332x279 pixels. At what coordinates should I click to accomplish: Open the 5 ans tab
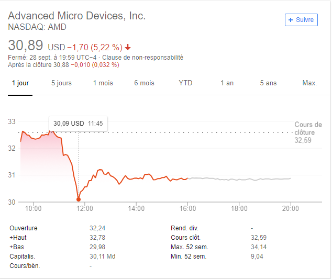click(268, 83)
